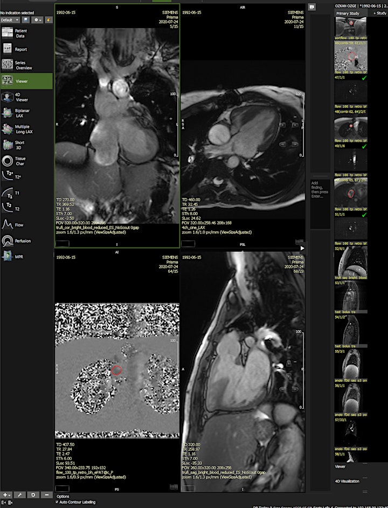Click the save protocol disk icon

(25, 20)
